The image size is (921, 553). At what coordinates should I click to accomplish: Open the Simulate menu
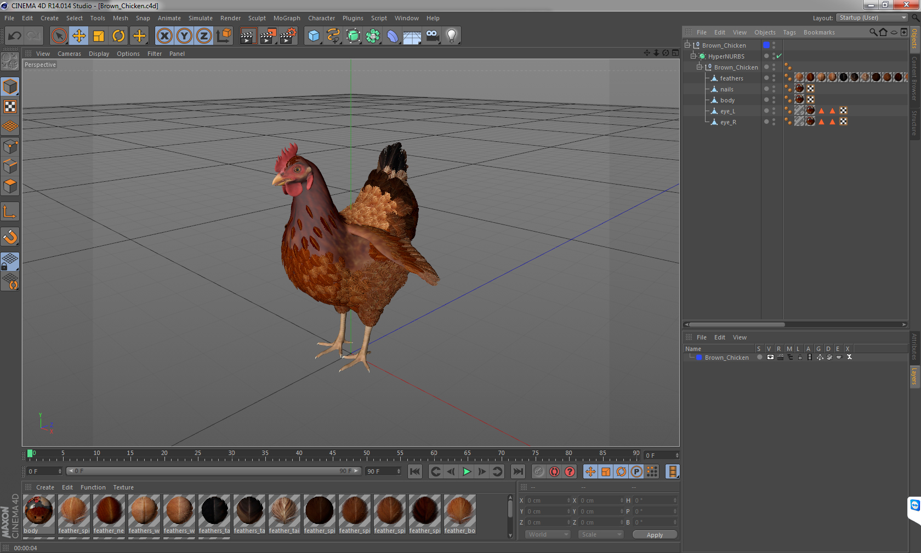click(x=201, y=18)
